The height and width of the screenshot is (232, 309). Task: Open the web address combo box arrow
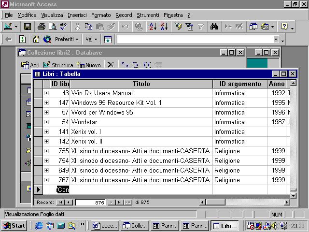click(276, 39)
